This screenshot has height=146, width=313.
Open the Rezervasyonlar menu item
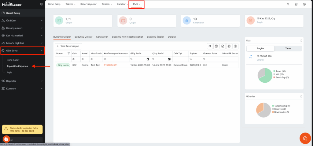click(88, 4)
